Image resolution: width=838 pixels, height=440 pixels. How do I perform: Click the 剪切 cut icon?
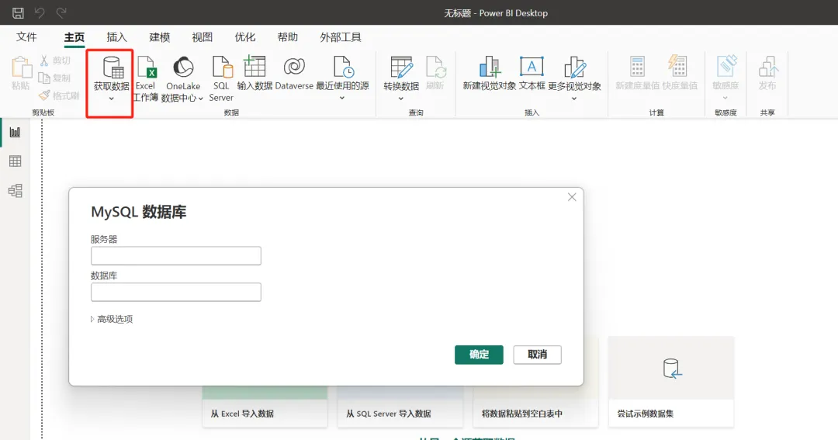point(44,61)
